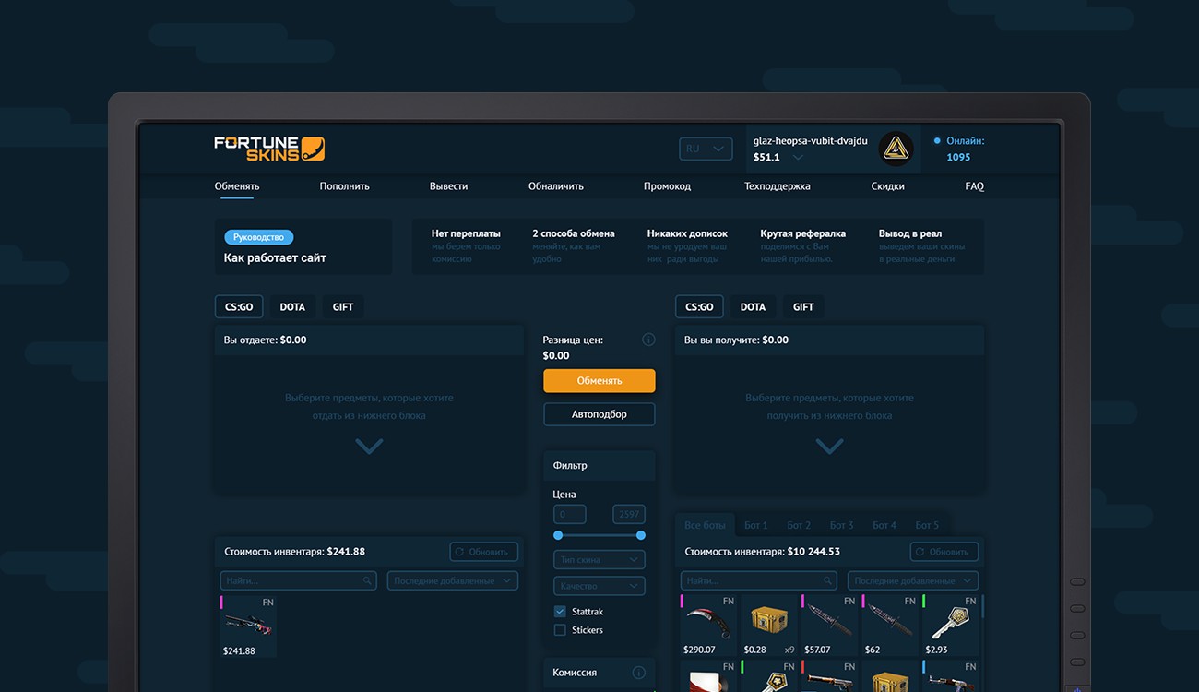Viewport: 1199px width, 692px height.
Task: Select the $62 knife item
Action: [890, 626]
